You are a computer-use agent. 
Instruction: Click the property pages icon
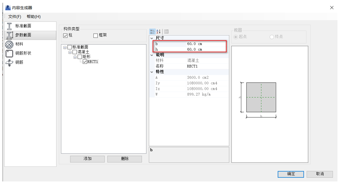point(166,32)
